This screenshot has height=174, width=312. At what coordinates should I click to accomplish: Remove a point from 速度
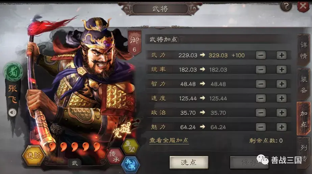[261, 98]
